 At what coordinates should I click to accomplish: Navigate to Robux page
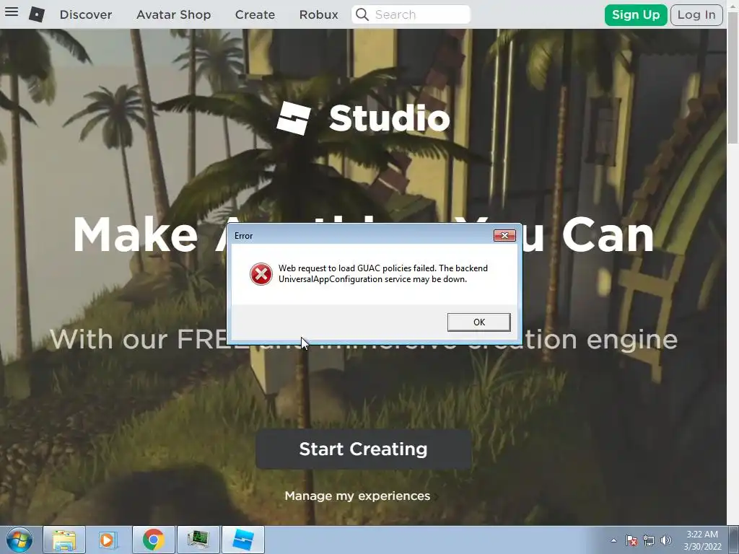click(318, 14)
